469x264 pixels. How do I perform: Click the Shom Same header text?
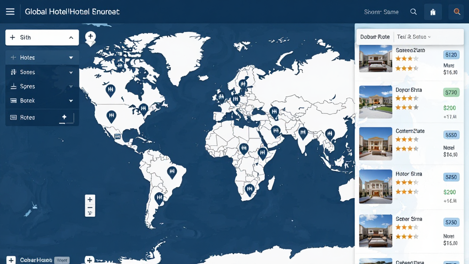381,12
